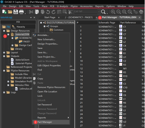Screen dimensions: 145x128
Task: Click the Search magnifier icon
Action: tap(103, 12)
